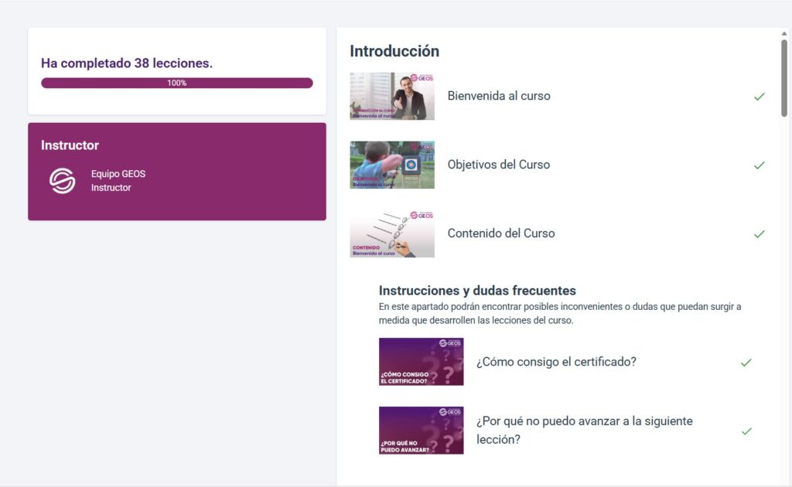This screenshot has height=487, width=792.
Task: Open the ¿Cómo consigo el certificado? thumbnail
Action: coord(421,362)
